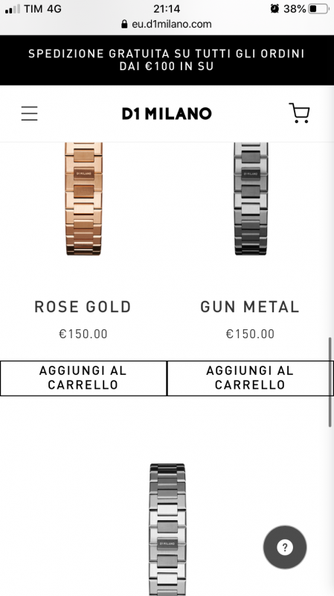The width and height of the screenshot is (334, 596).
Task: Tap the 21:14 status bar clock
Action: (167, 9)
